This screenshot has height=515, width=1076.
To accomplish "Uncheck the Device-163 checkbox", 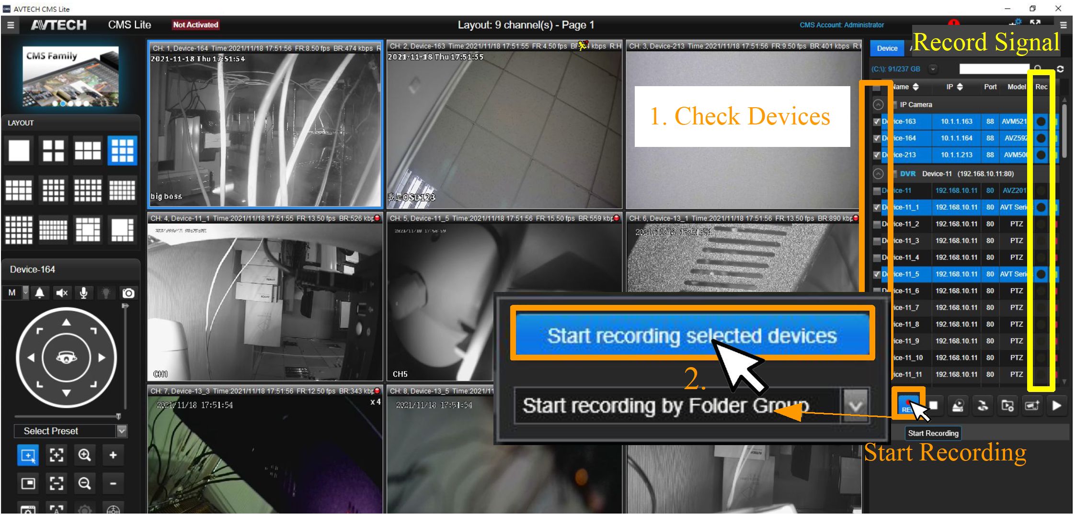I will [877, 122].
